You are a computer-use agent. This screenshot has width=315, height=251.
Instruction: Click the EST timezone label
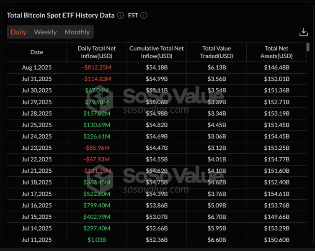133,15
